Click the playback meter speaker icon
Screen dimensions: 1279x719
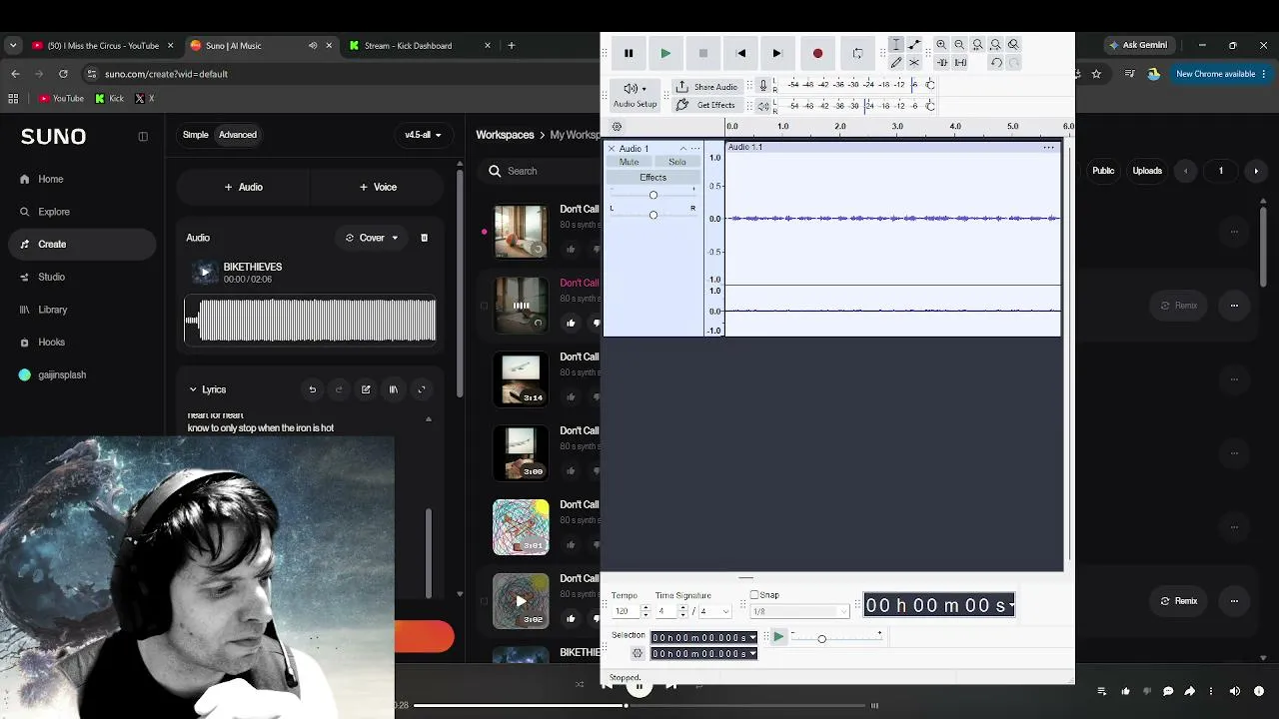tap(763, 106)
